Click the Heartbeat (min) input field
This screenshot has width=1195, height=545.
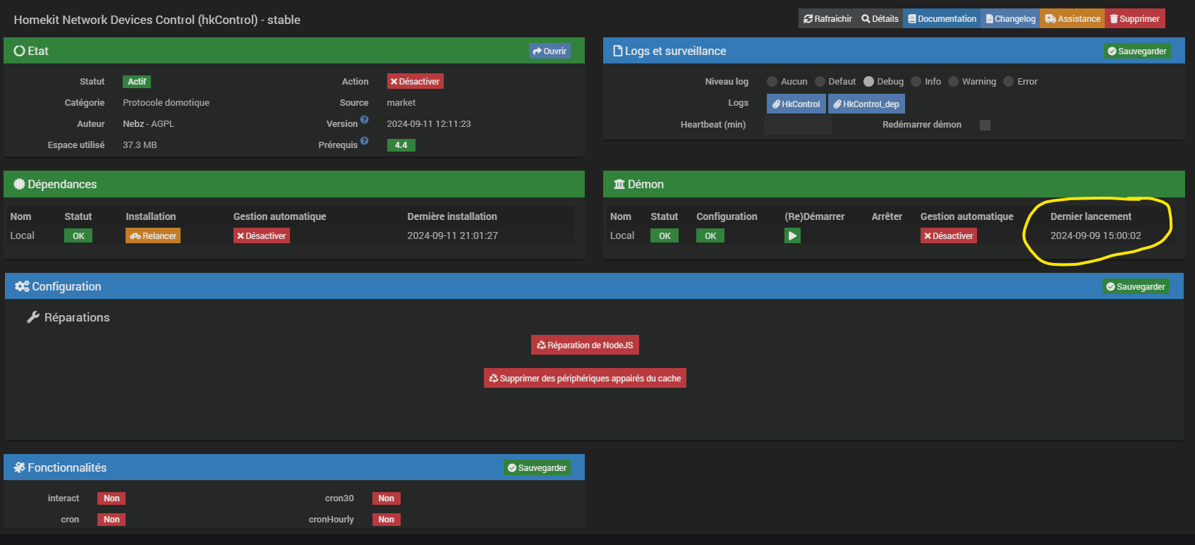tap(798, 125)
